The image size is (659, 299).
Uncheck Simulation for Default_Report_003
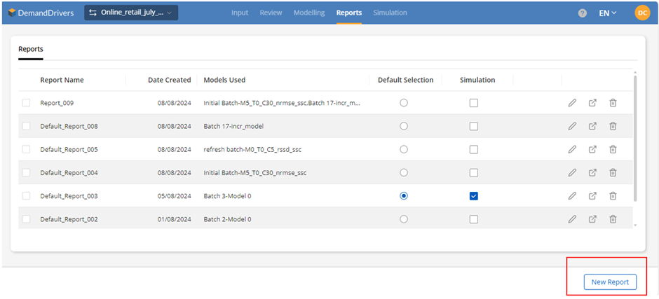tap(474, 196)
